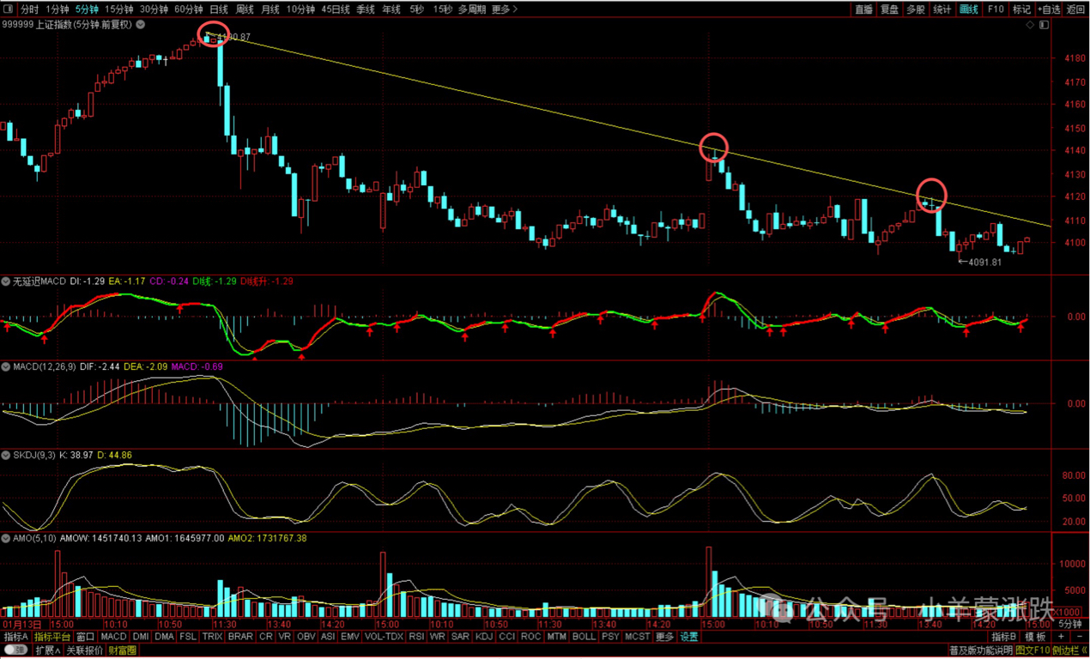
Task: Select the 指标平台 tab
Action: point(52,637)
